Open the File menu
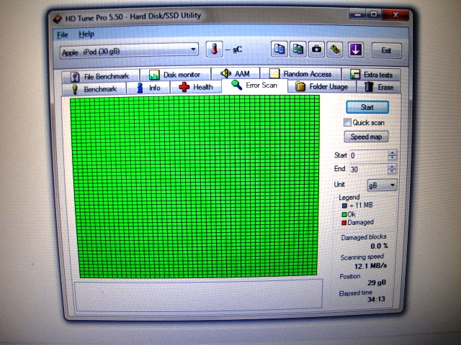This screenshot has height=345, width=461. click(62, 34)
